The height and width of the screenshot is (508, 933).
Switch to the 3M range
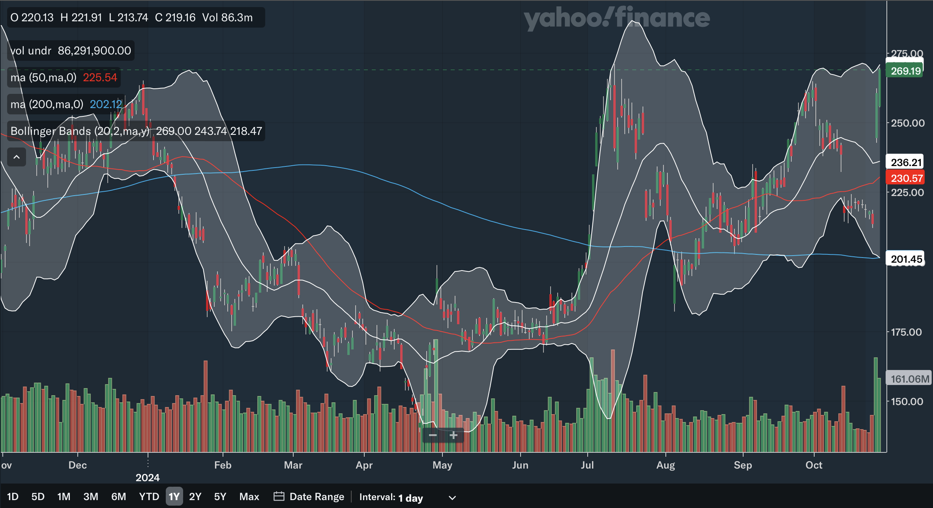[x=91, y=497]
